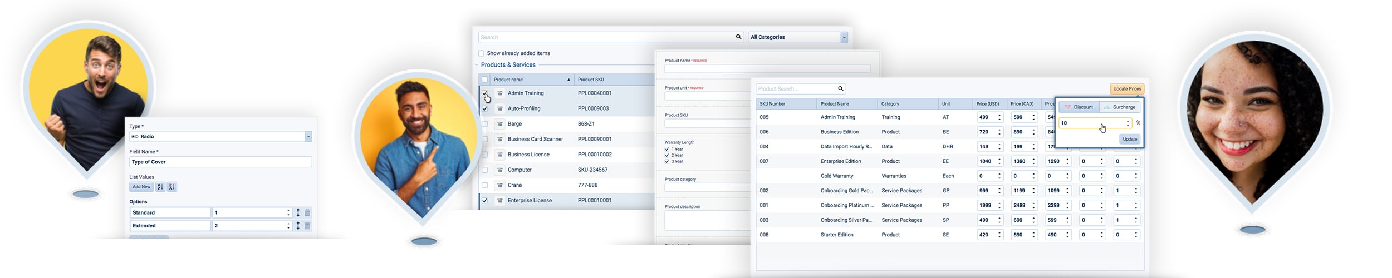Viewport: 1392px width, 278px height.
Task: Adjust the Standard option value stepper
Action: click(x=288, y=212)
